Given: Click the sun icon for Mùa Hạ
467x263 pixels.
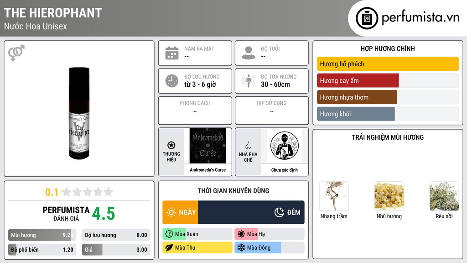Looking at the screenshot, I should [241, 234].
